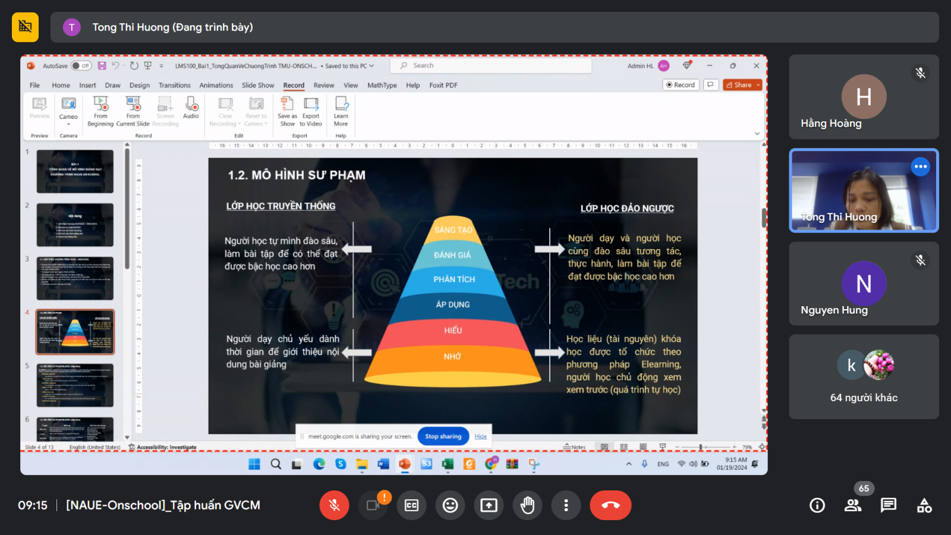Viewport: 951px width, 535px height.
Task: Click Save icon in PowerPoint title bar
Action: click(102, 66)
